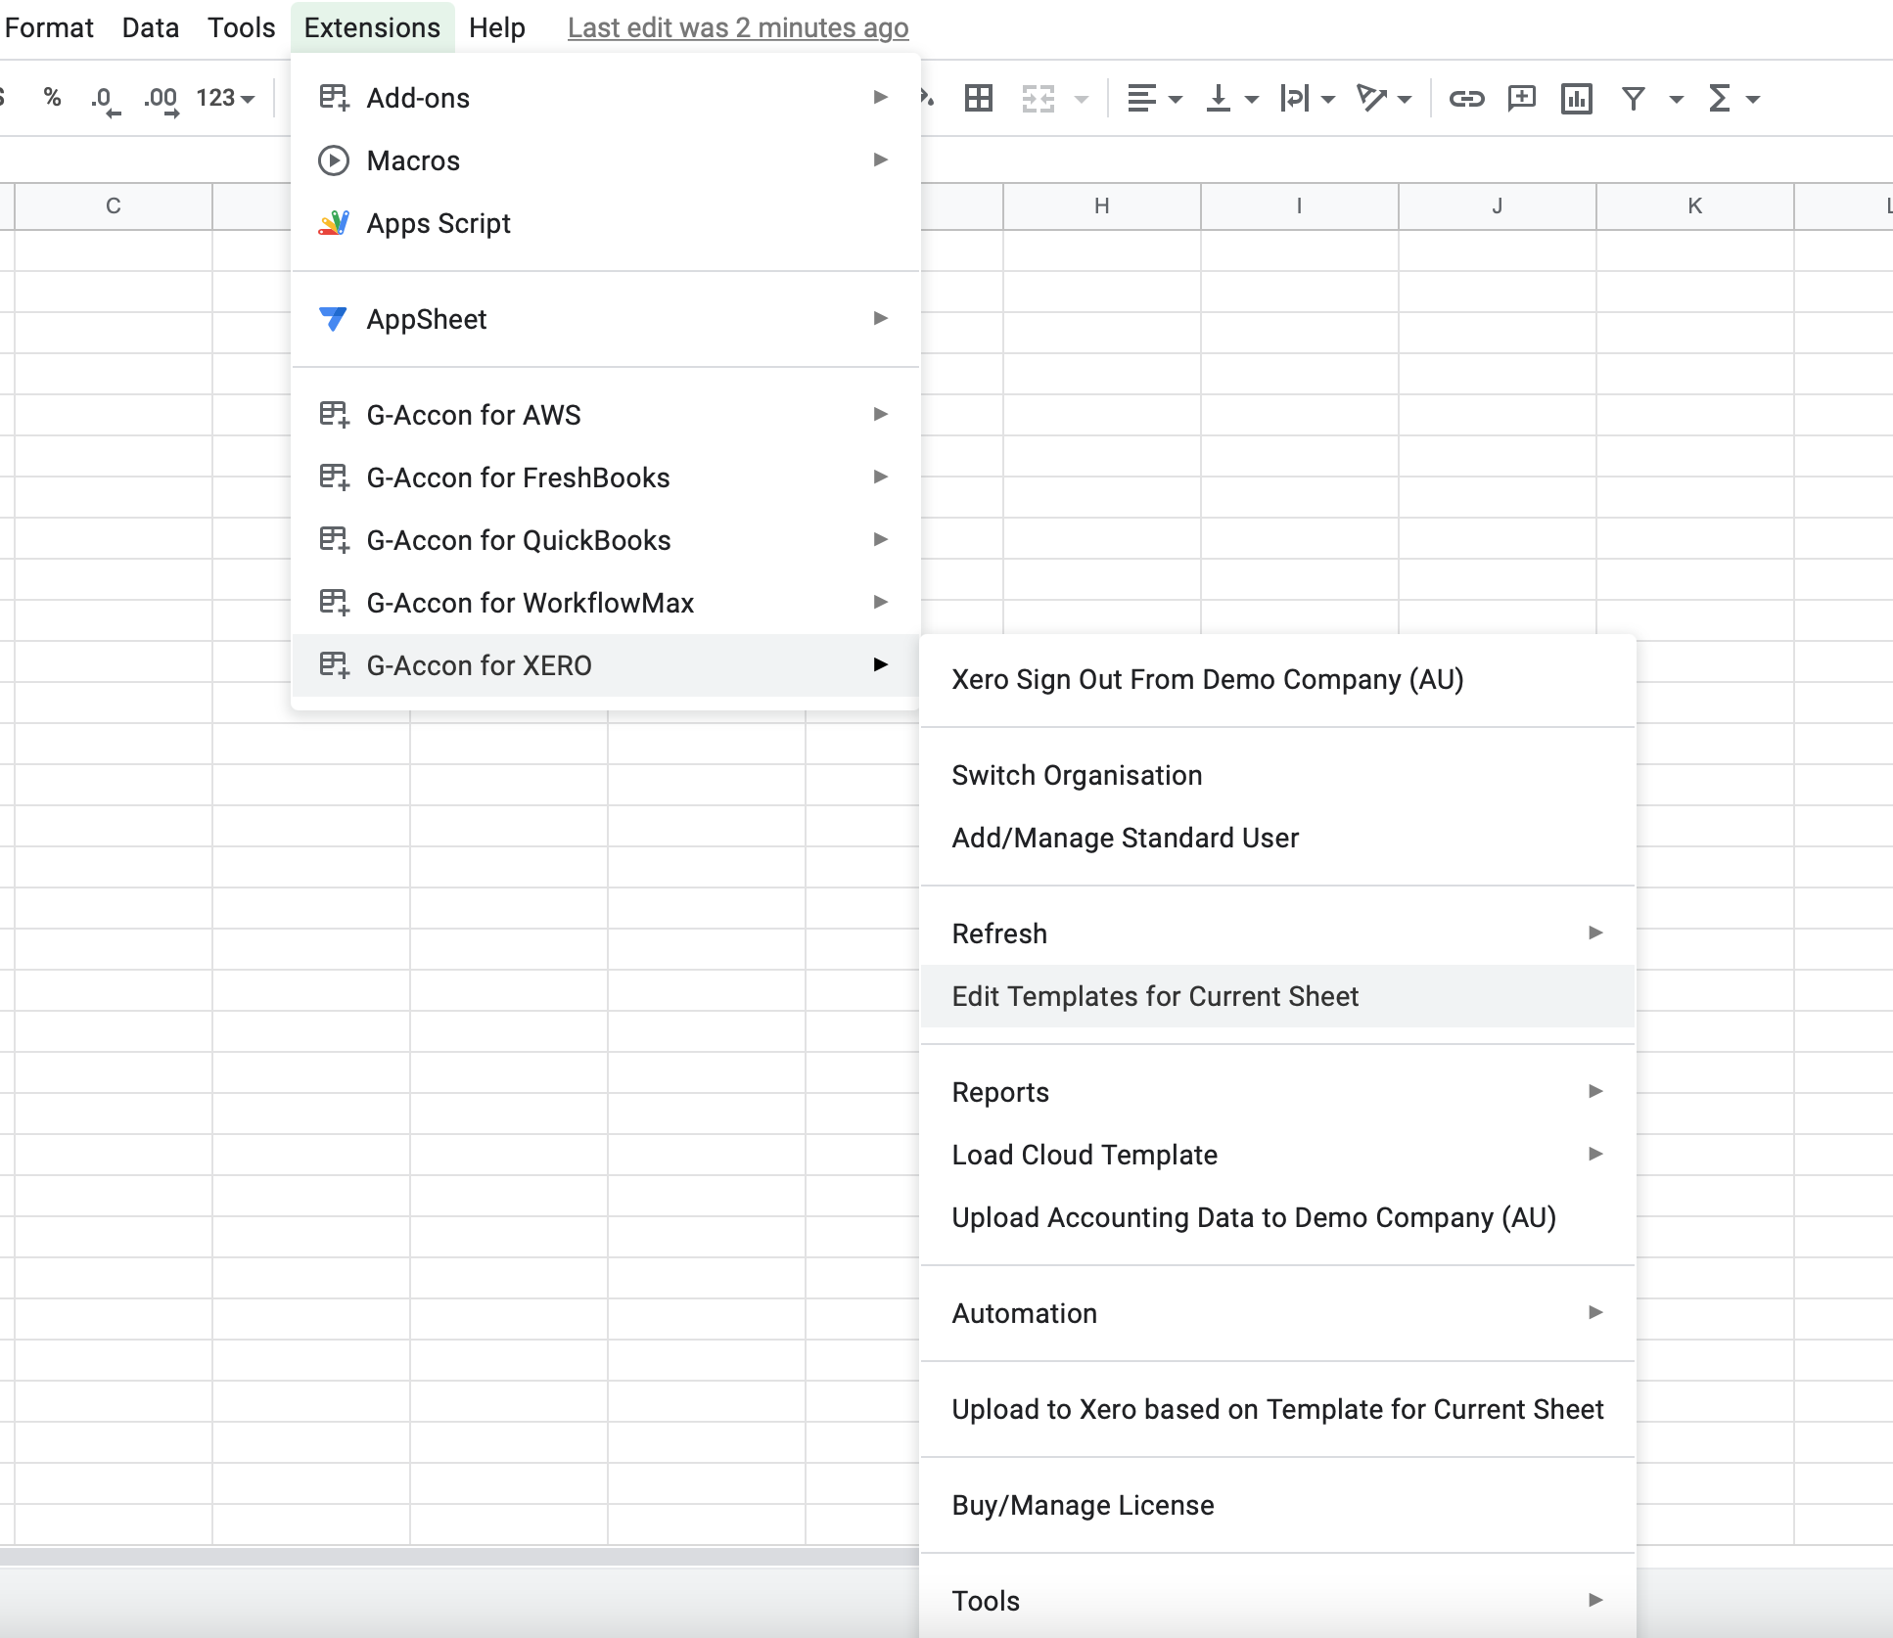1893x1638 pixels.
Task: Click the merge cells icon
Action: coord(1039,98)
